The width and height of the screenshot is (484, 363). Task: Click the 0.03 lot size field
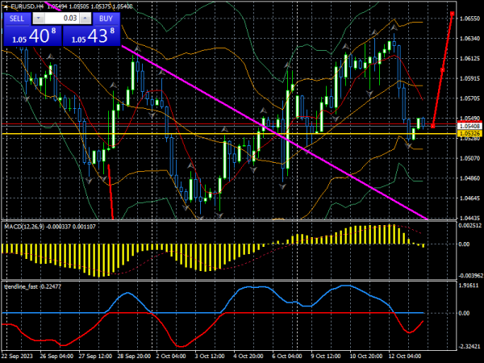pos(68,18)
